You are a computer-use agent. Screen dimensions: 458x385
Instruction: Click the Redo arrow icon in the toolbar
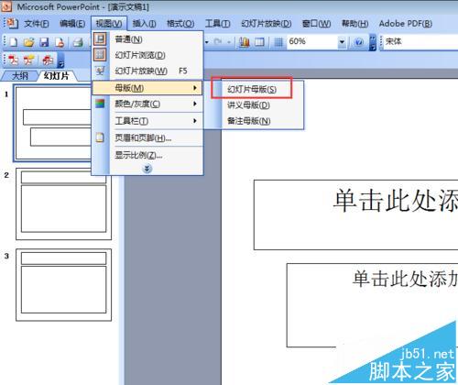(x=218, y=41)
